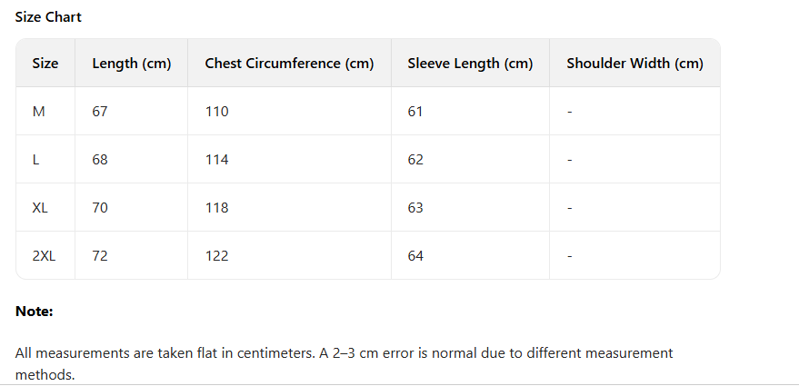Viewport: 799px width, 386px height.
Task: Select the 2XL size cell
Action: pyautogui.click(x=44, y=256)
